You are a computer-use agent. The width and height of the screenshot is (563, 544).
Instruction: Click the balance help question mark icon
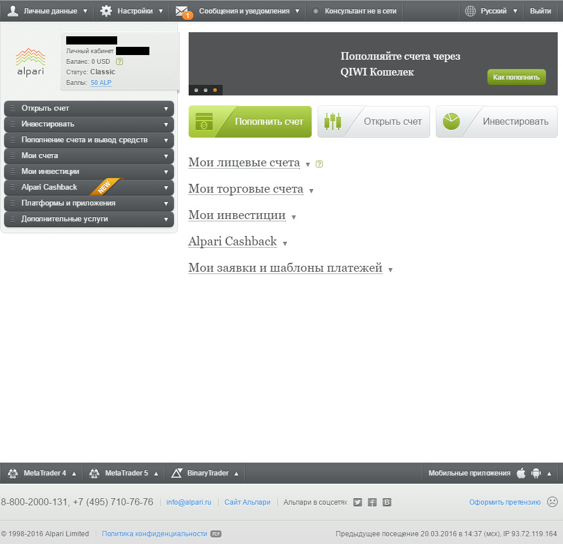pos(120,61)
